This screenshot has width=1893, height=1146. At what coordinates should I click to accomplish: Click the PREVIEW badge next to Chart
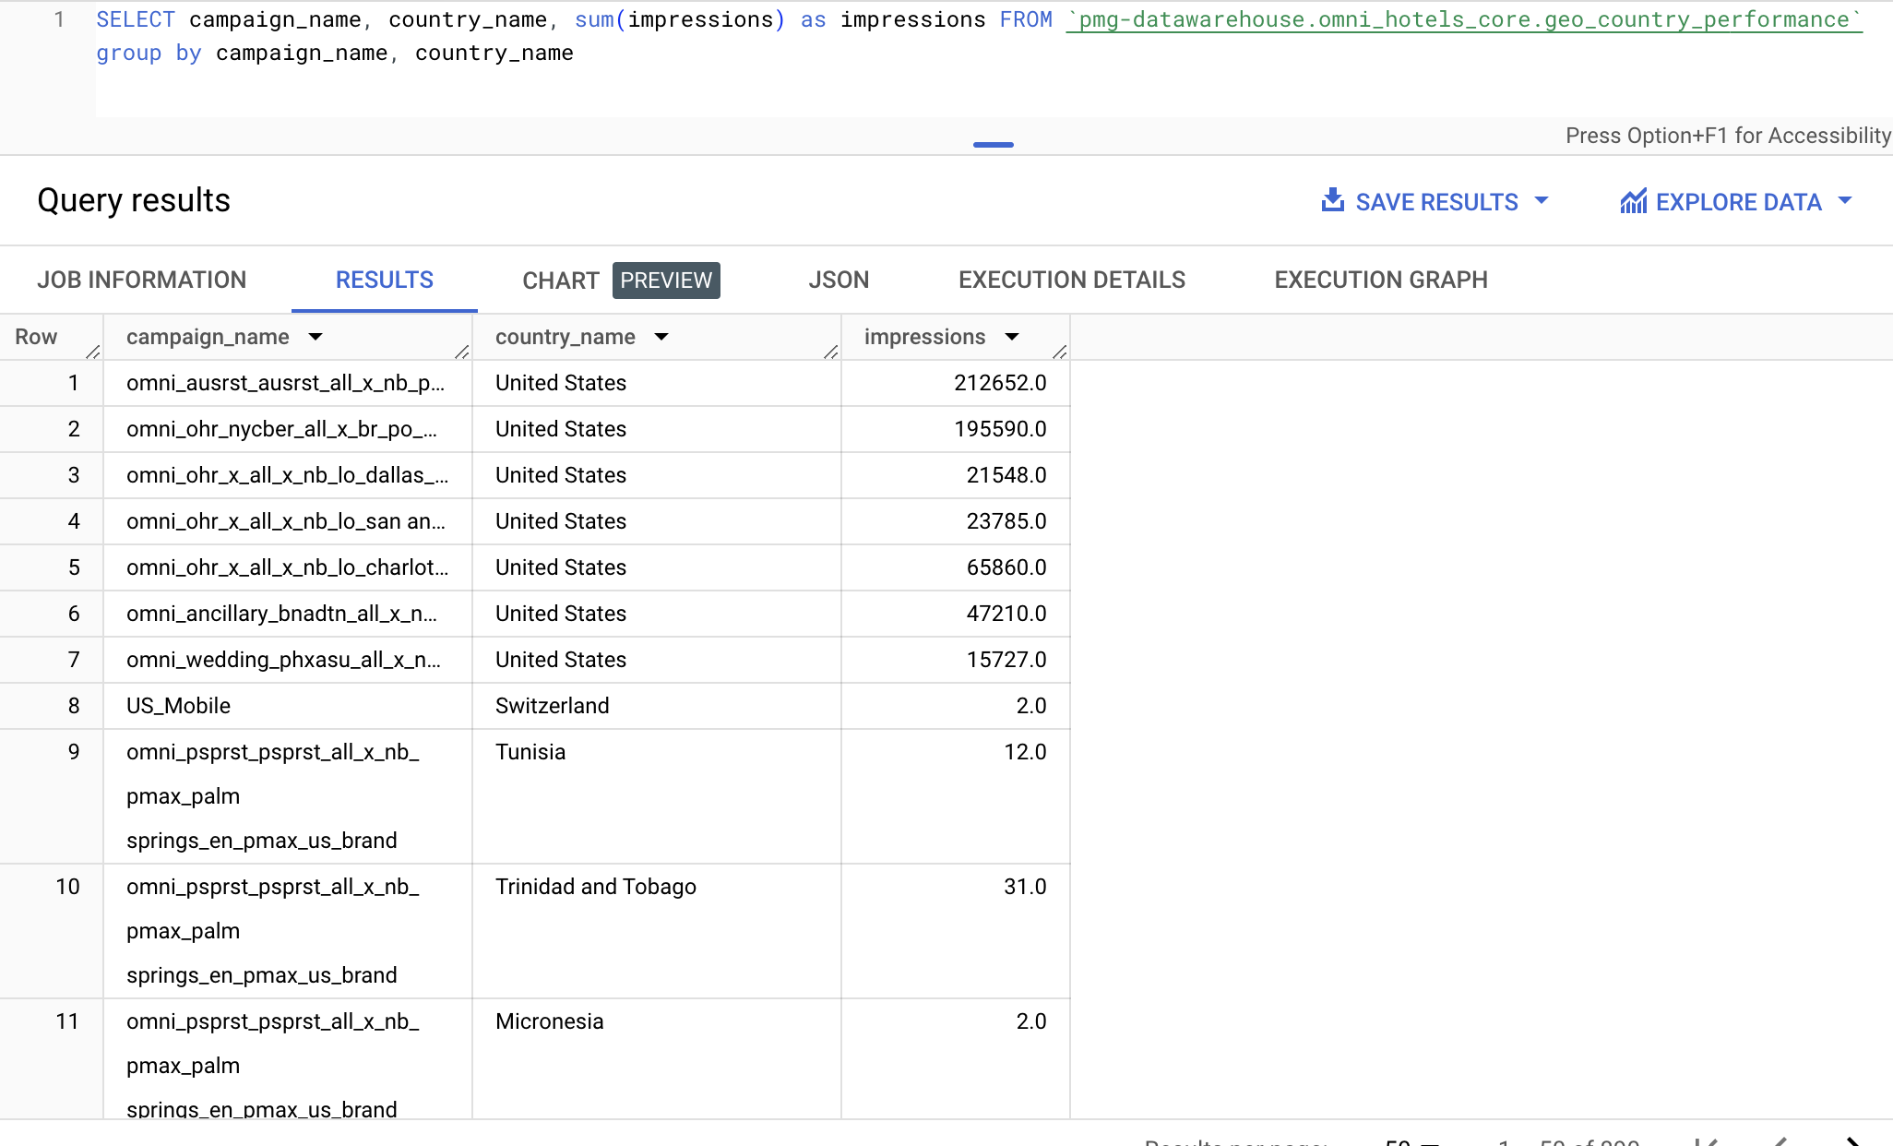(x=666, y=281)
